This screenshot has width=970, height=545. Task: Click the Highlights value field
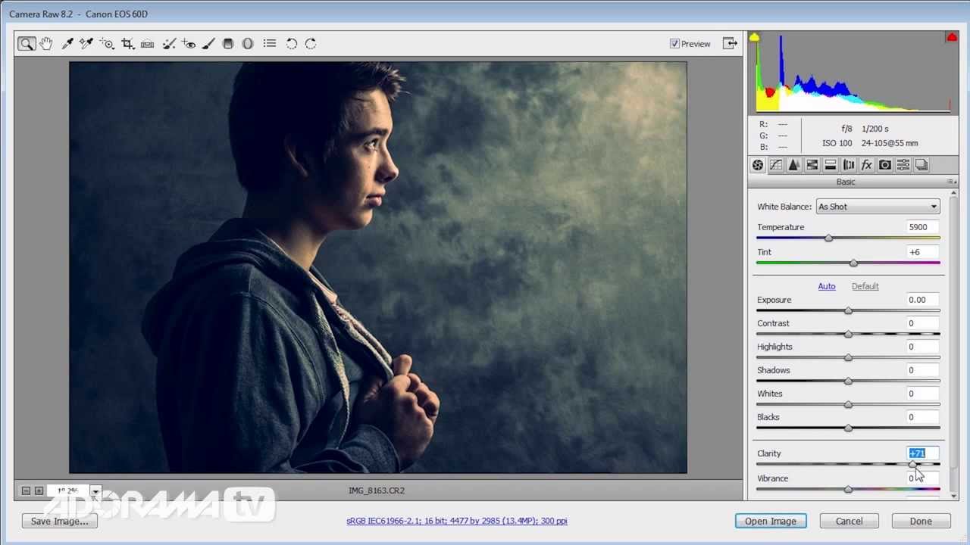pos(923,347)
